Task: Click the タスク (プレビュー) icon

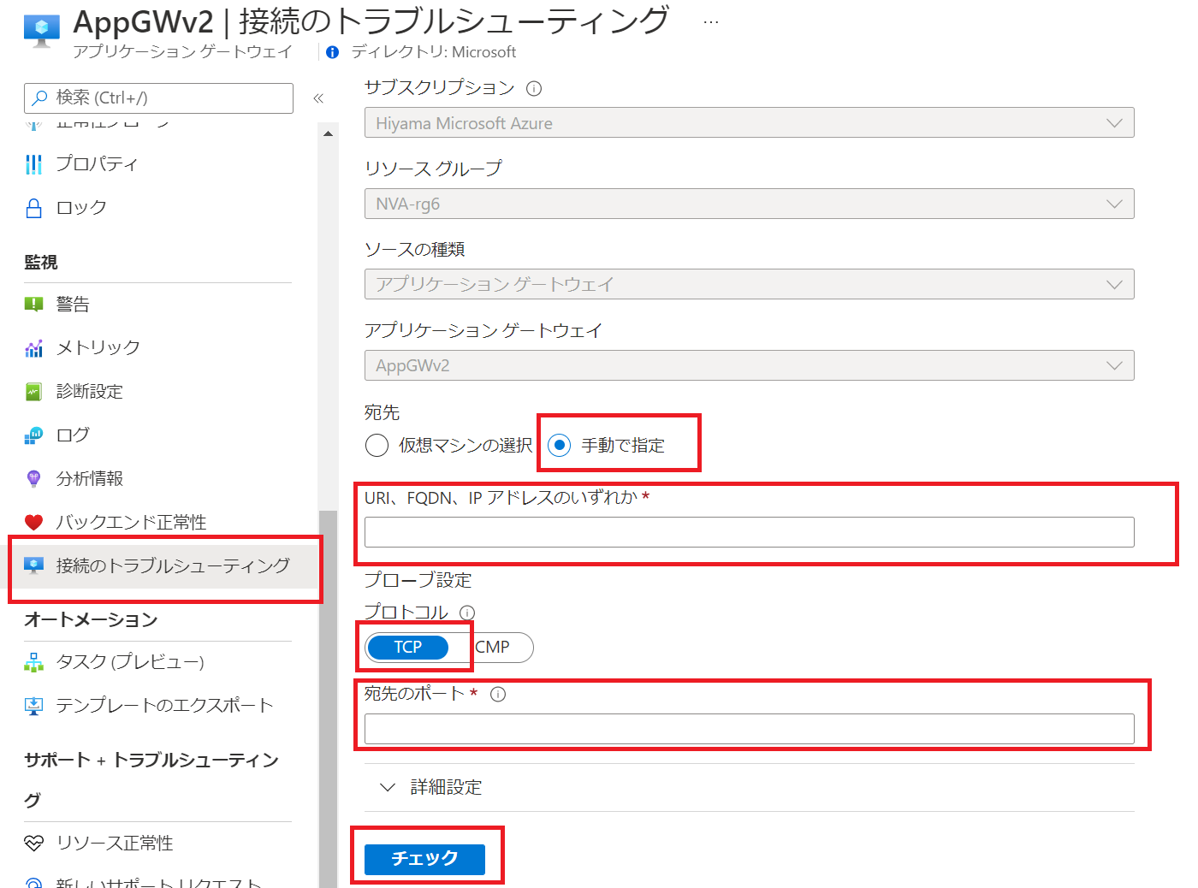Action: (x=34, y=662)
